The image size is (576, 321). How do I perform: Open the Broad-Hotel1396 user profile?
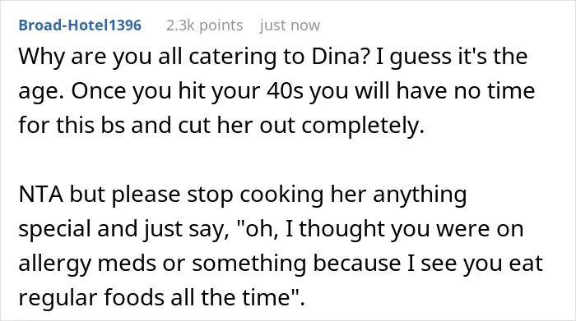[x=80, y=25]
